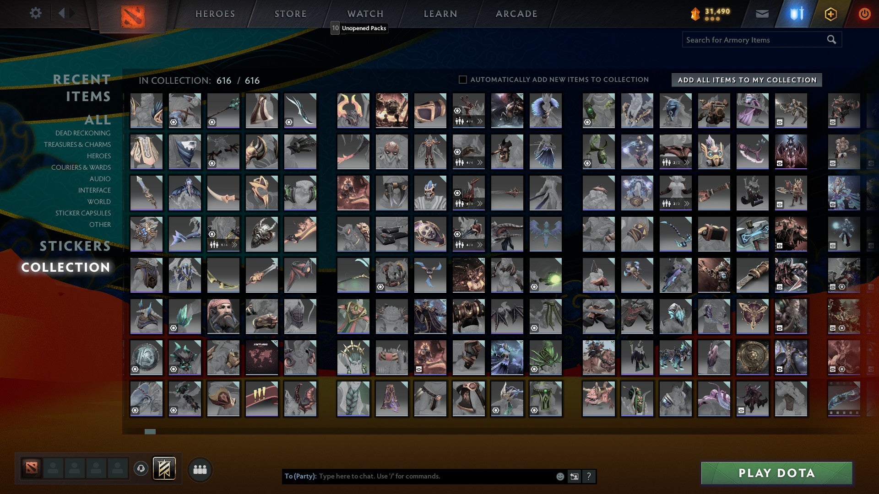879x494 pixels.
Task: Click the red power icon
Action: (x=864, y=14)
